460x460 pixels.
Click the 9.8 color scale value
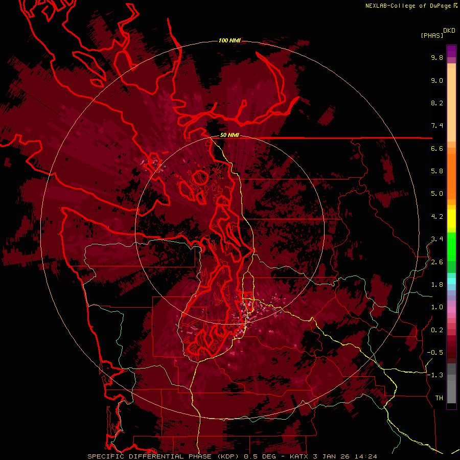pyautogui.click(x=437, y=57)
